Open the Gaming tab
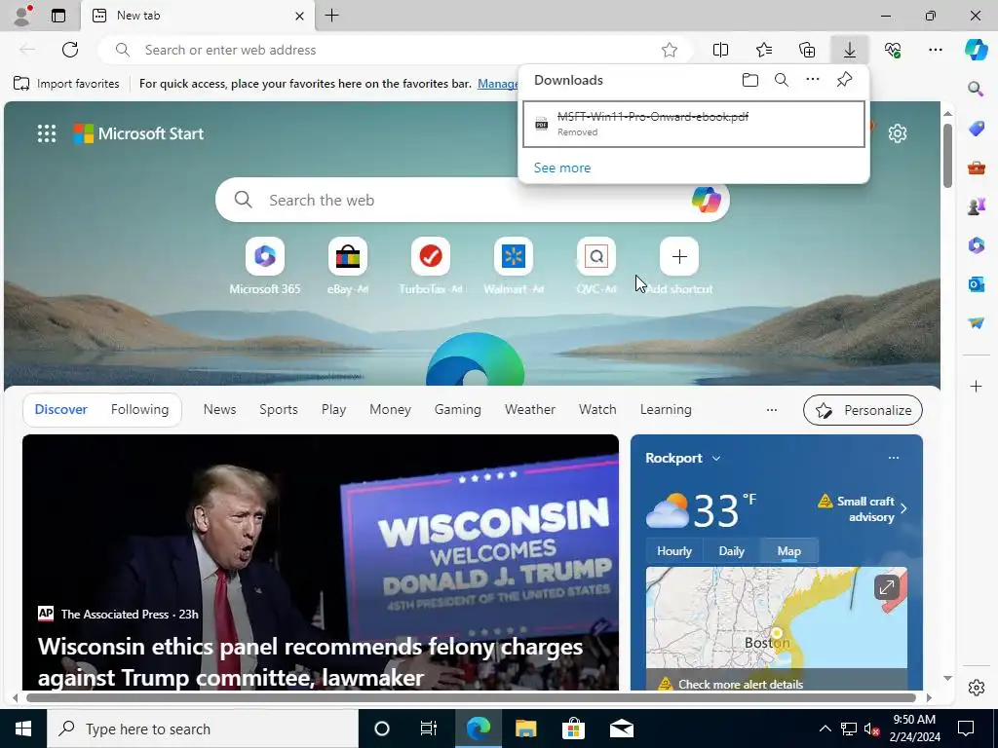This screenshot has height=748, width=998. tap(458, 410)
